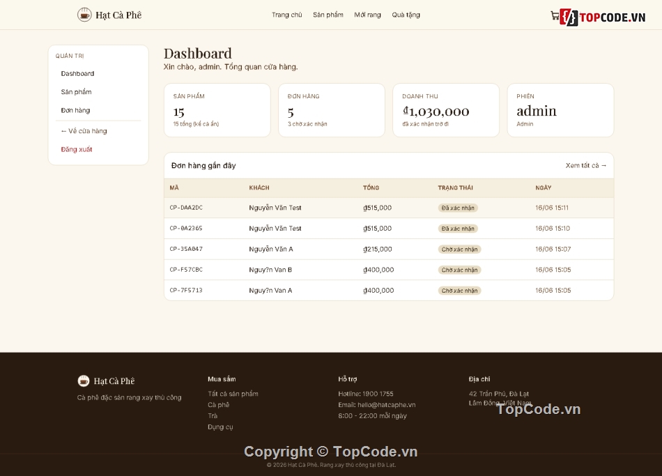662x476 pixels.
Task: Open Quà tặng in top navigation
Action: click(406, 15)
